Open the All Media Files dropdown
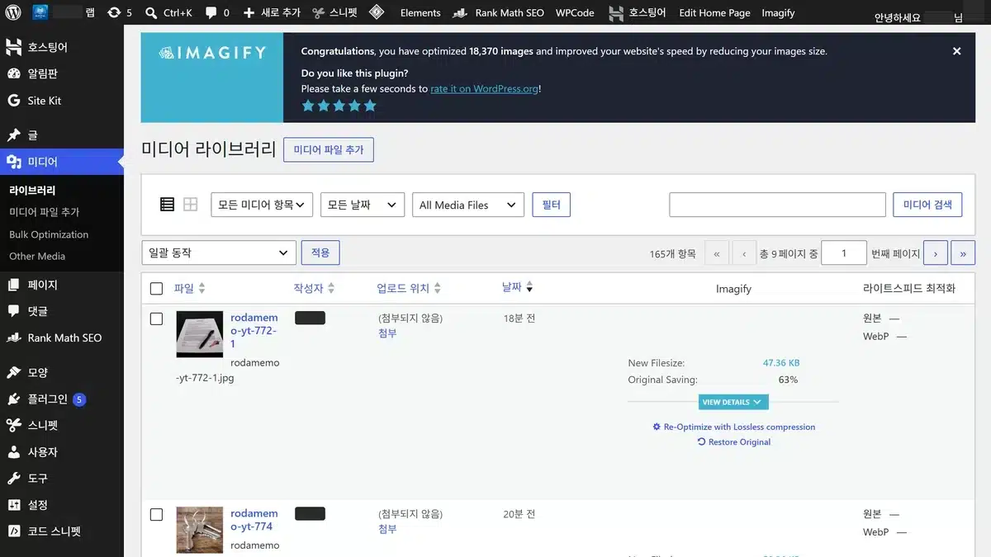Screen dimensions: 991x557 tap(468, 205)
